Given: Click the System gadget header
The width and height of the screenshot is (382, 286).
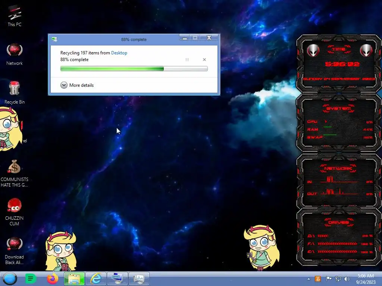Looking at the screenshot, I should (x=339, y=108).
